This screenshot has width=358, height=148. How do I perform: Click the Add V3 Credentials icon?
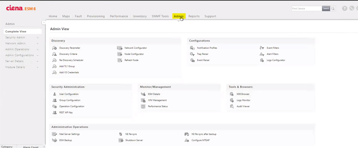[x=54, y=72]
